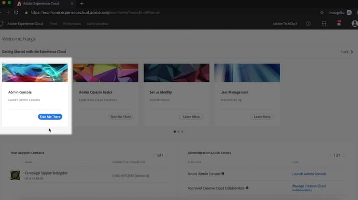Click Learn More on Set up identity card
This screenshot has width=358, height=200.
click(x=191, y=117)
